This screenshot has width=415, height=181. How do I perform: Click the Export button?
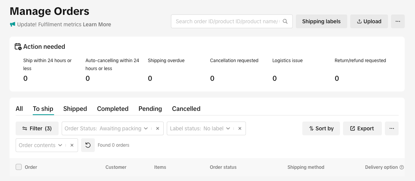[362, 128]
